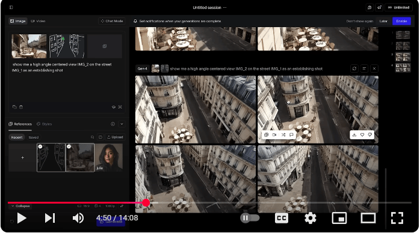Toggle the autoplay switch
This screenshot has width=420, height=233.
(x=250, y=218)
